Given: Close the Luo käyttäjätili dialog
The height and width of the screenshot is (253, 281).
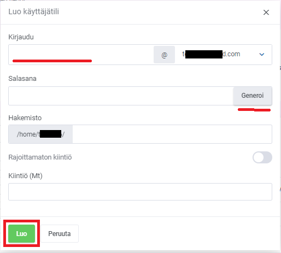Looking at the screenshot, I should [266, 13].
